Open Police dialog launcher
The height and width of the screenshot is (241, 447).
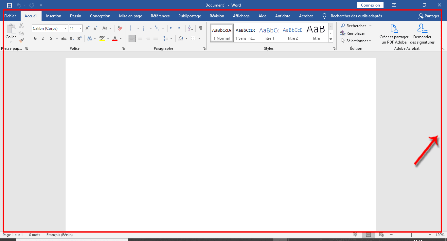(123, 48)
